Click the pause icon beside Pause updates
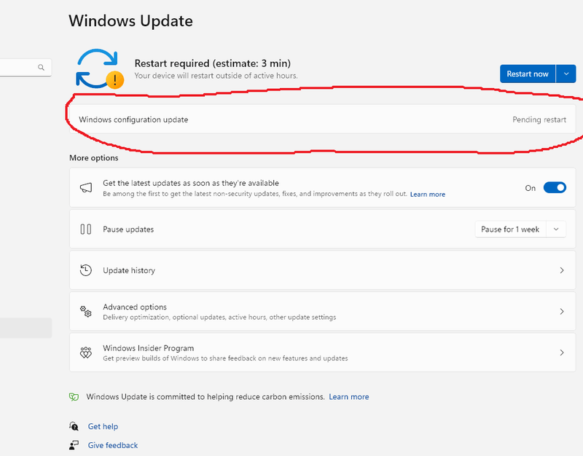The image size is (583, 456). [86, 229]
